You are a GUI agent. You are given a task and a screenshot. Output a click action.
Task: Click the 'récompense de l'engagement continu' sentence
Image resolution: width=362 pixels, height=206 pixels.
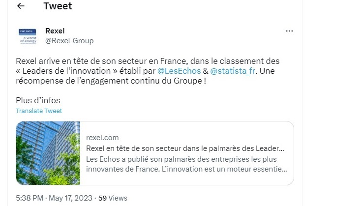103,81
